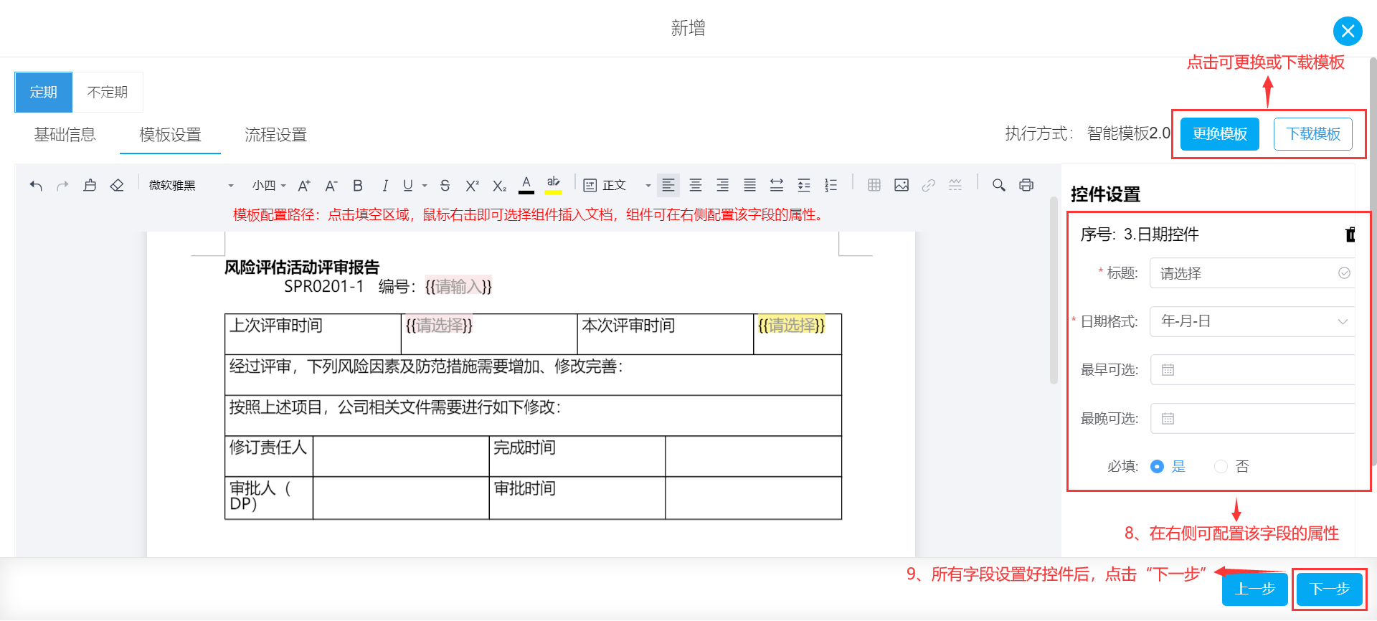1377x621 pixels.
Task: Open the 流程设置 tab
Action: pyautogui.click(x=276, y=135)
